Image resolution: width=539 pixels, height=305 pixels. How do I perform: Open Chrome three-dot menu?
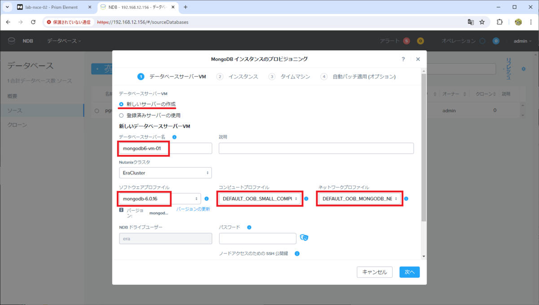tap(531, 22)
